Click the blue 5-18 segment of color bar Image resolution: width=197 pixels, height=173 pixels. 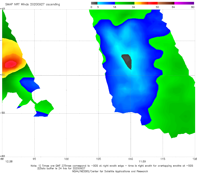pos(106,3)
